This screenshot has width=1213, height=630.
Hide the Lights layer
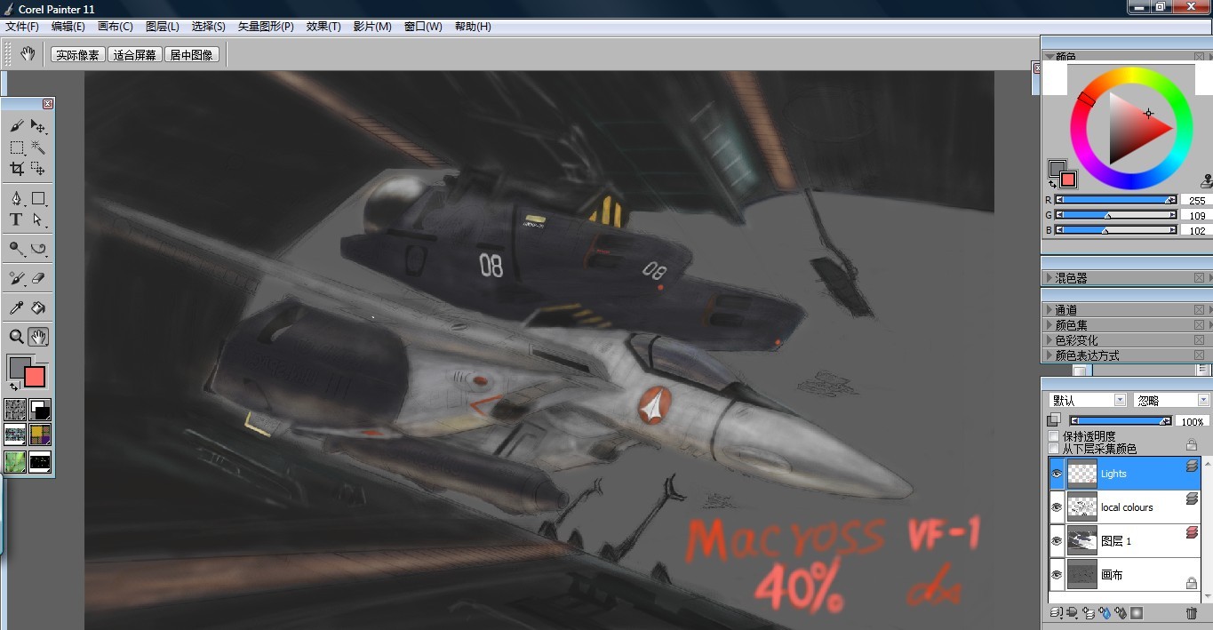point(1057,474)
